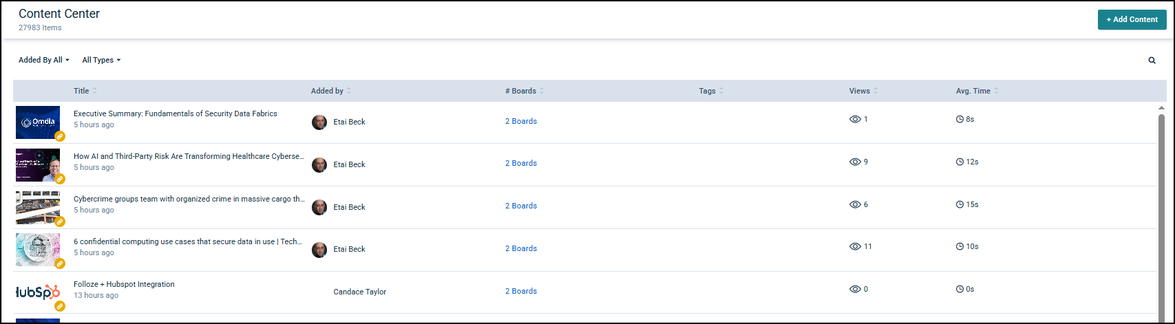This screenshot has width=1175, height=324.
Task: Click Etai Beck avatar in first row
Action: point(319,122)
